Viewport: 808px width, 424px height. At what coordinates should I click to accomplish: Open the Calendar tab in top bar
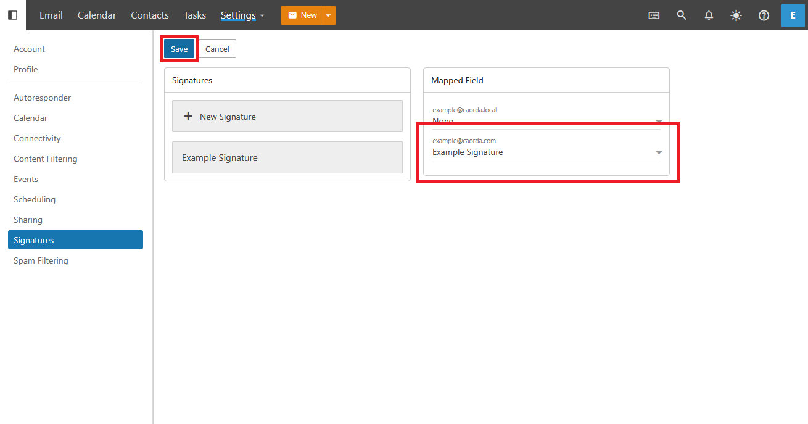[97, 15]
